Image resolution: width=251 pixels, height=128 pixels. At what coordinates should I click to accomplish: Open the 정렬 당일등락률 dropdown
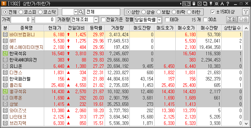click(x=159, y=20)
